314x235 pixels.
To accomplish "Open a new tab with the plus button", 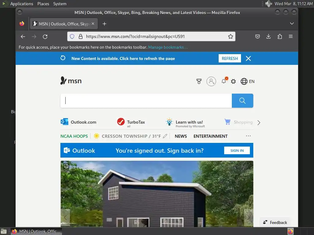I will 104,24.
